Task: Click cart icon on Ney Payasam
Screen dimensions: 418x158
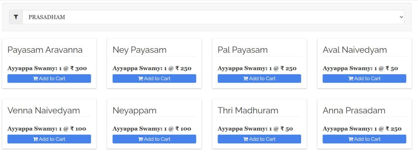Action: pos(140,79)
